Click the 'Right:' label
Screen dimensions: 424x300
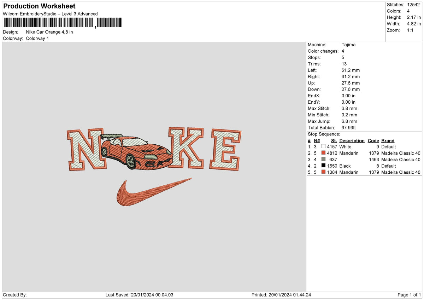314,76
